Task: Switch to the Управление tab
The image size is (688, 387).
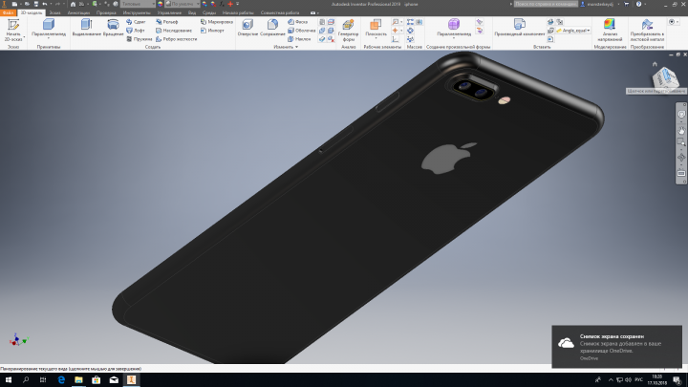Action: click(x=169, y=12)
